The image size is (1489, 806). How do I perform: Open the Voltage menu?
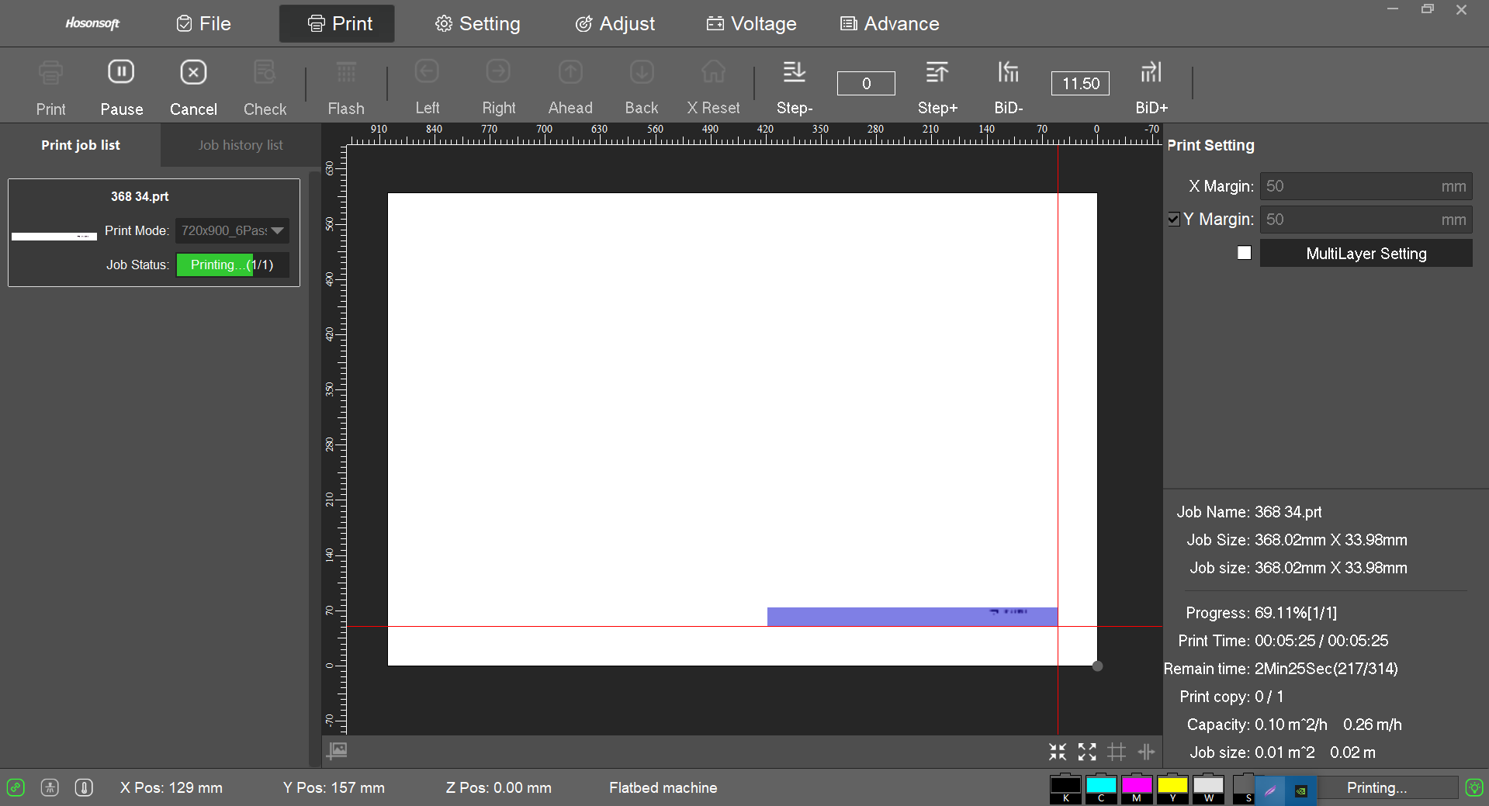tap(751, 24)
